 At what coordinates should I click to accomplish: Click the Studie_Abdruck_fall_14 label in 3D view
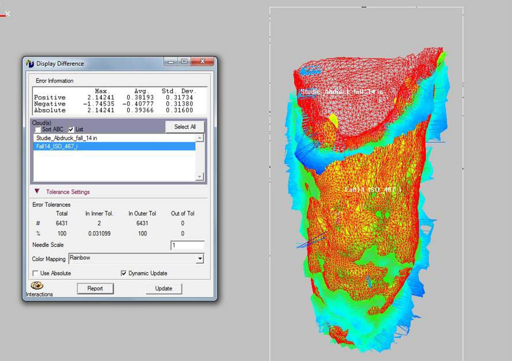[x=342, y=92]
